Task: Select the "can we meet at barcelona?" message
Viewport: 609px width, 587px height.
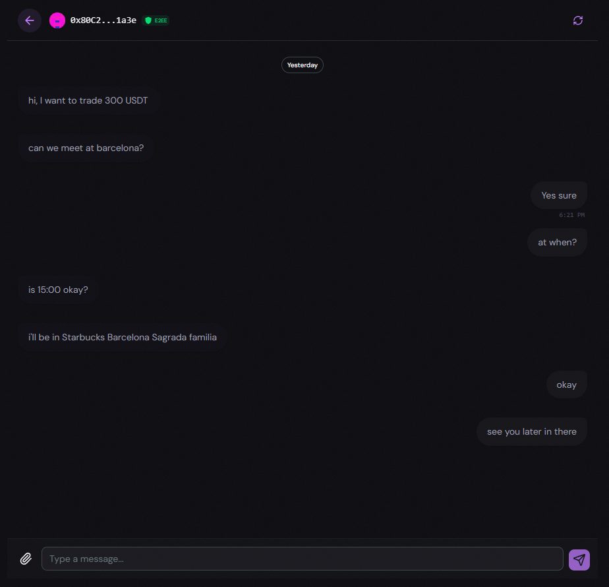Action: click(86, 148)
